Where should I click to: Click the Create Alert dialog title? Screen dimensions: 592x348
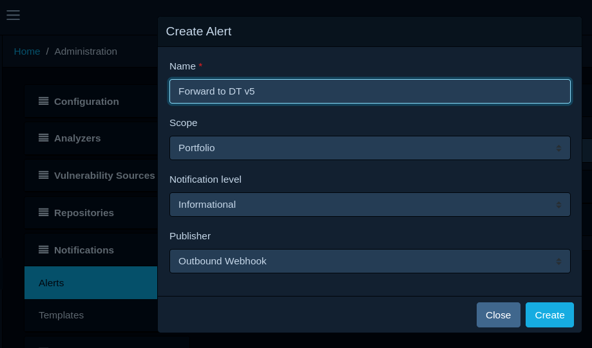pos(198,32)
